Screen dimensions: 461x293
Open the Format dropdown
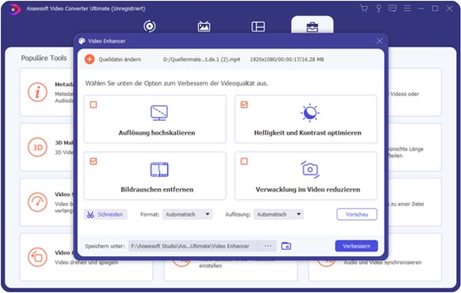187,215
